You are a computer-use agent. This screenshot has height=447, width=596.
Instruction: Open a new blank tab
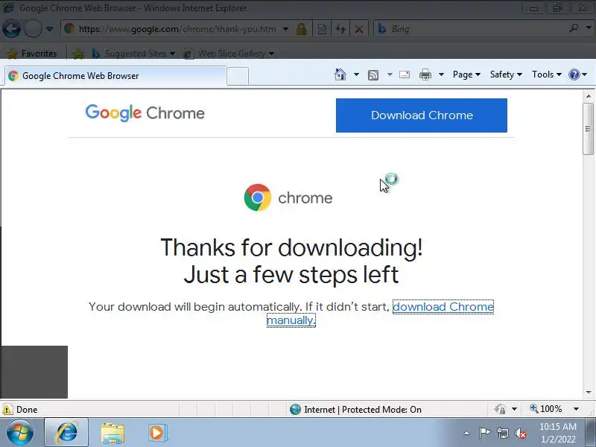pyautogui.click(x=238, y=76)
